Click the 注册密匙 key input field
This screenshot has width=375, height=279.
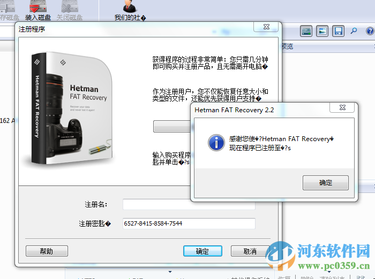[189, 223]
